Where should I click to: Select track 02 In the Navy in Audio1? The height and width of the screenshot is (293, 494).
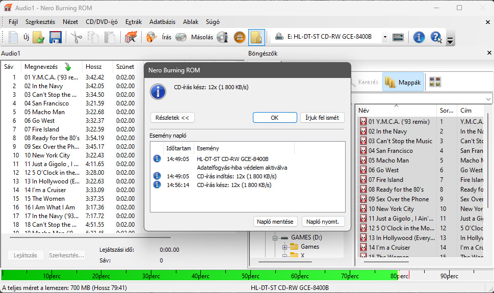[x=43, y=86]
